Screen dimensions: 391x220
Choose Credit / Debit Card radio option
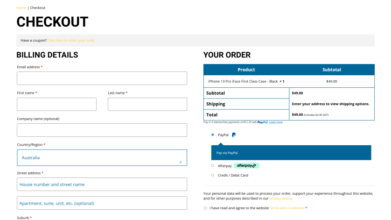[212, 175]
